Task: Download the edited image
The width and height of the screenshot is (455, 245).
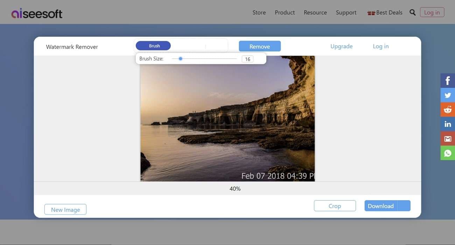Action: click(x=381, y=206)
